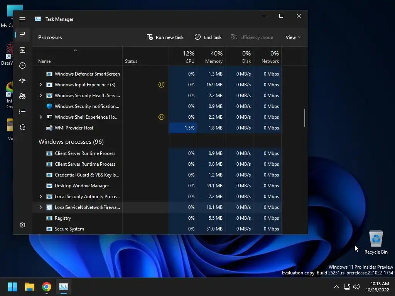Click the 7.2 MB memory value
395x296 pixels.
coord(215,196)
